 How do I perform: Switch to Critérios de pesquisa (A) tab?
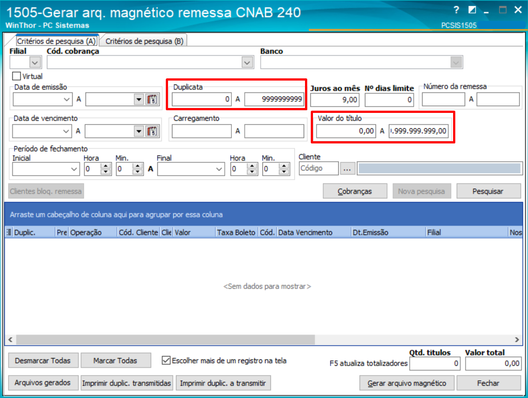56,41
